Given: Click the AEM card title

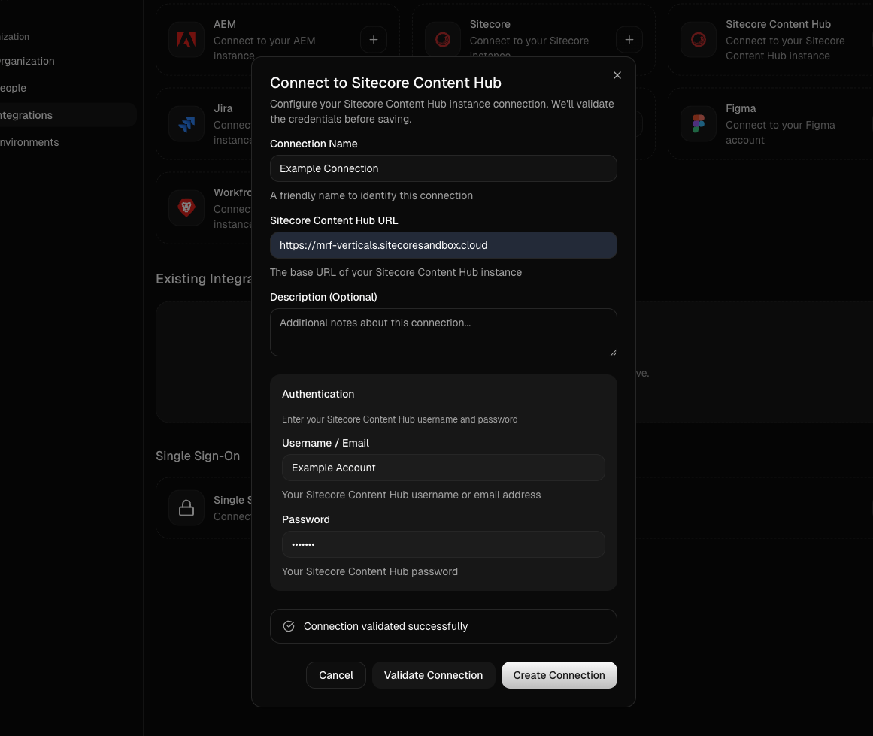Looking at the screenshot, I should pos(224,24).
